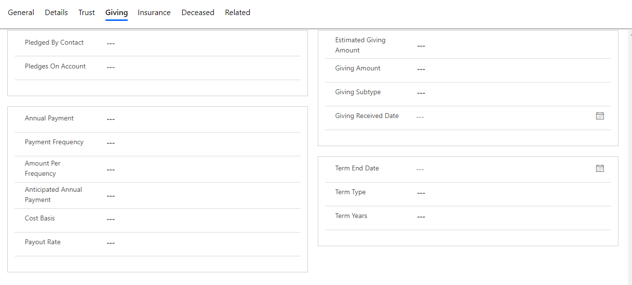Open the Term End Date calendar picker

(599, 168)
